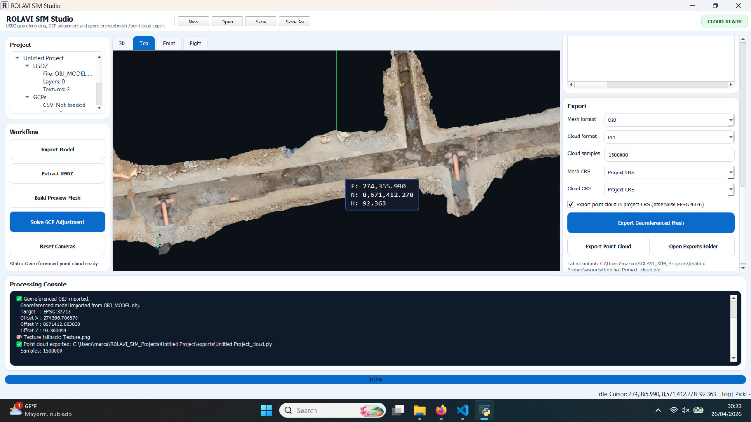Screen dimensions: 751x422
Task: Click the State: Georeferenced point cloud ready text
Action: 54,264
